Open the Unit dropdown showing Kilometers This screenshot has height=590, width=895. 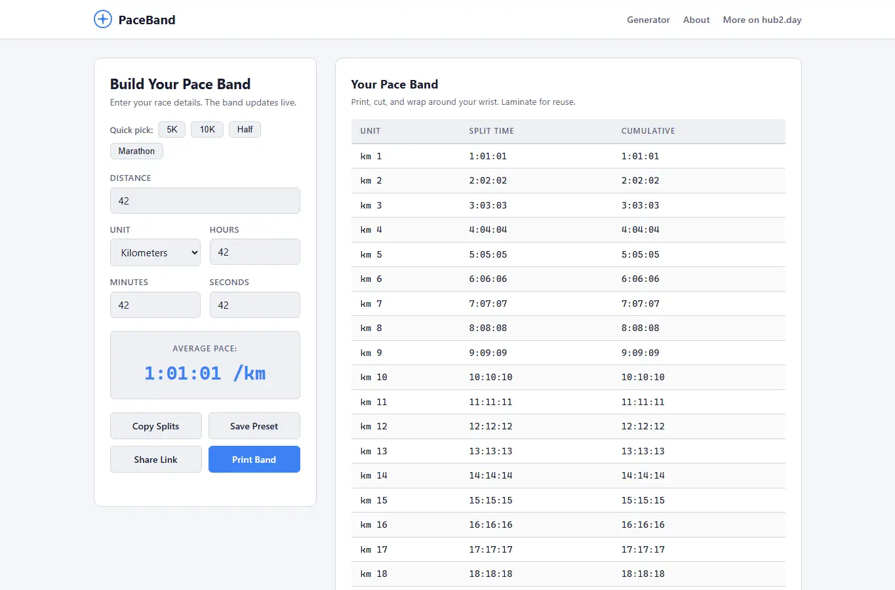pos(155,252)
